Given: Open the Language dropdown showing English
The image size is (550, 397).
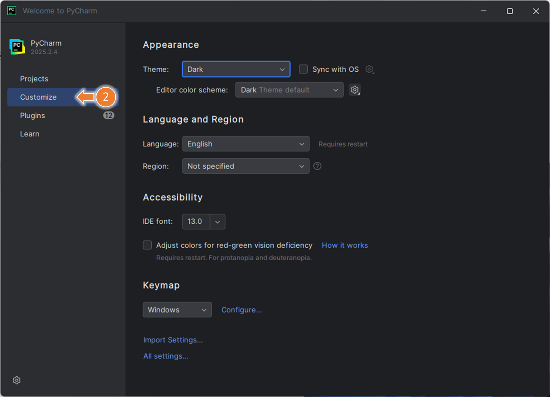Looking at the screenshot, I should pos(246,144).
